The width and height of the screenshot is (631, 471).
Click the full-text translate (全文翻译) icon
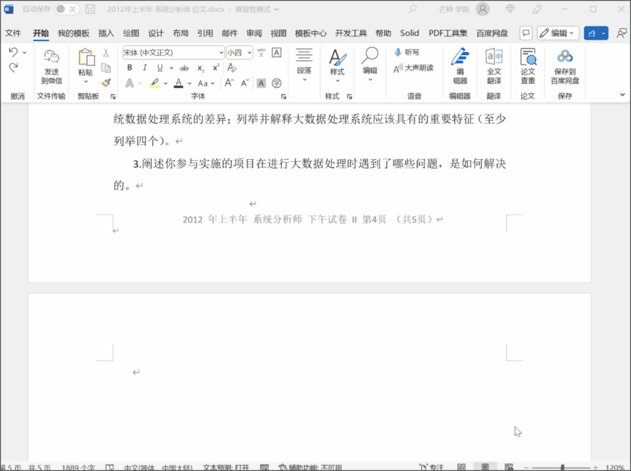tap(494, 57)
